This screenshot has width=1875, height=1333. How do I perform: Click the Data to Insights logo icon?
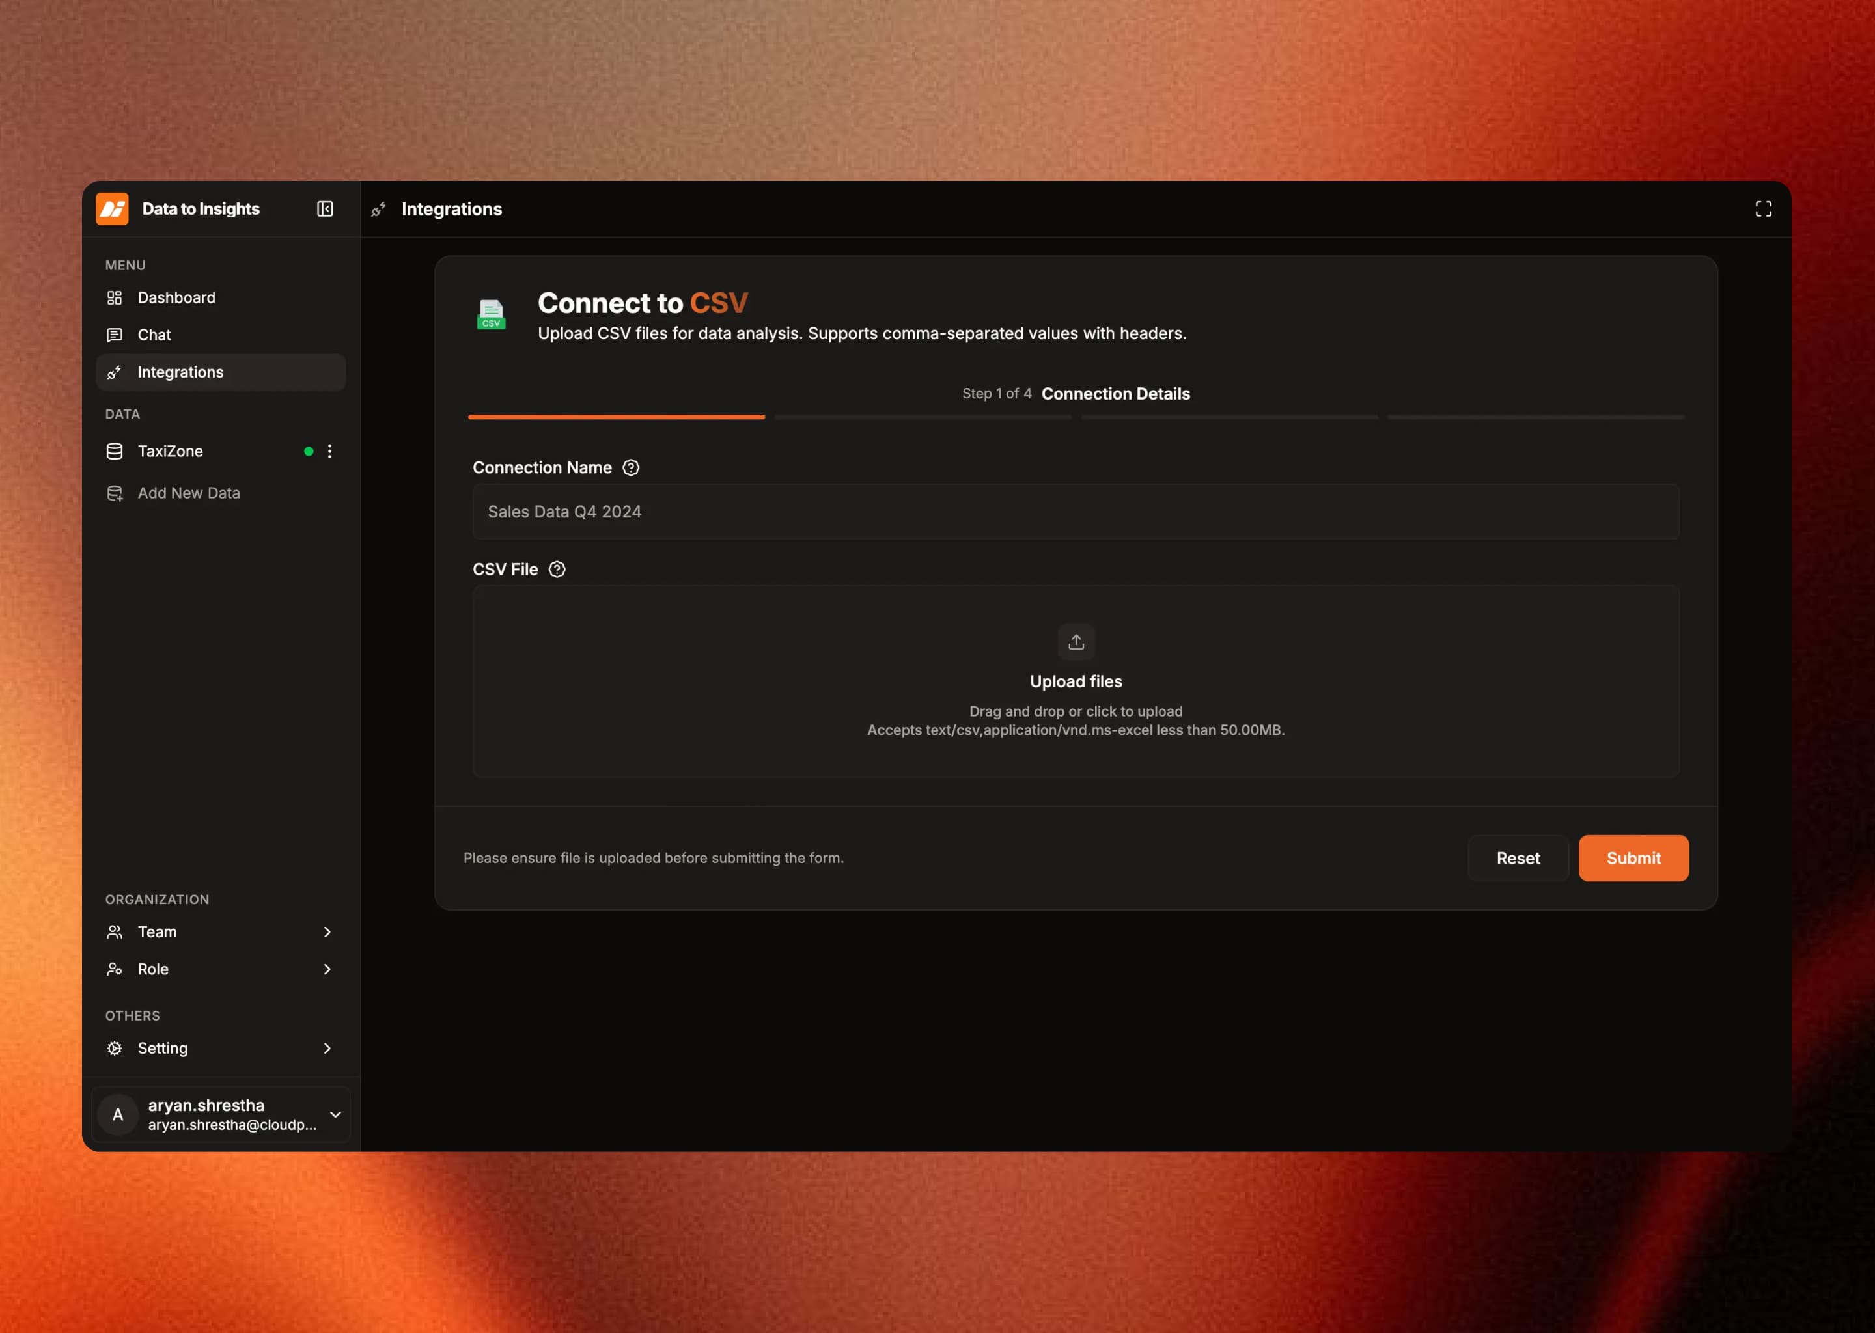tap(113, 208)
